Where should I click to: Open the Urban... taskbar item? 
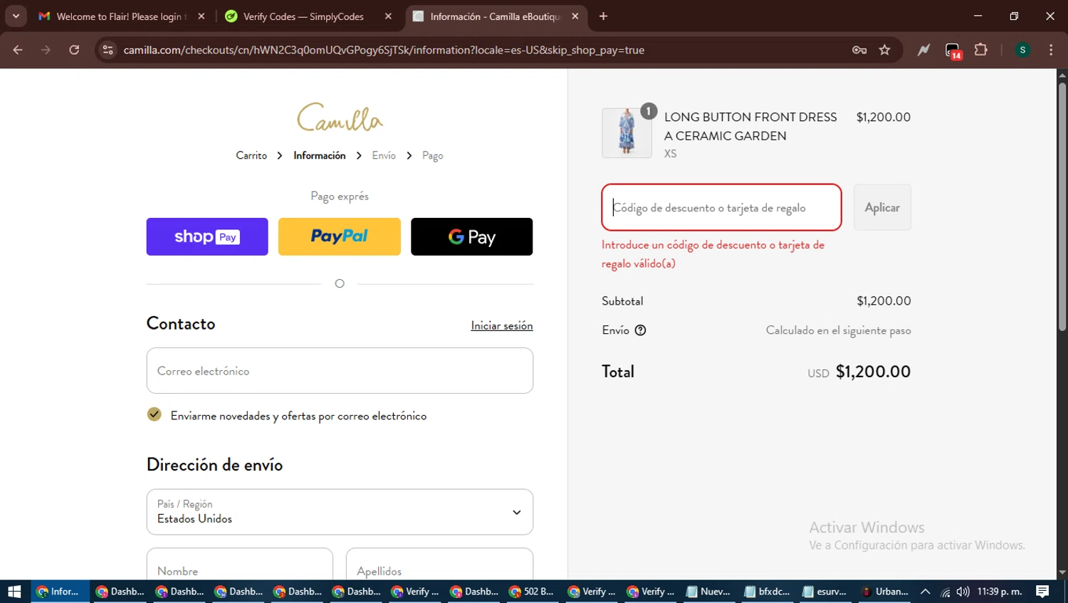pos(885,592)
